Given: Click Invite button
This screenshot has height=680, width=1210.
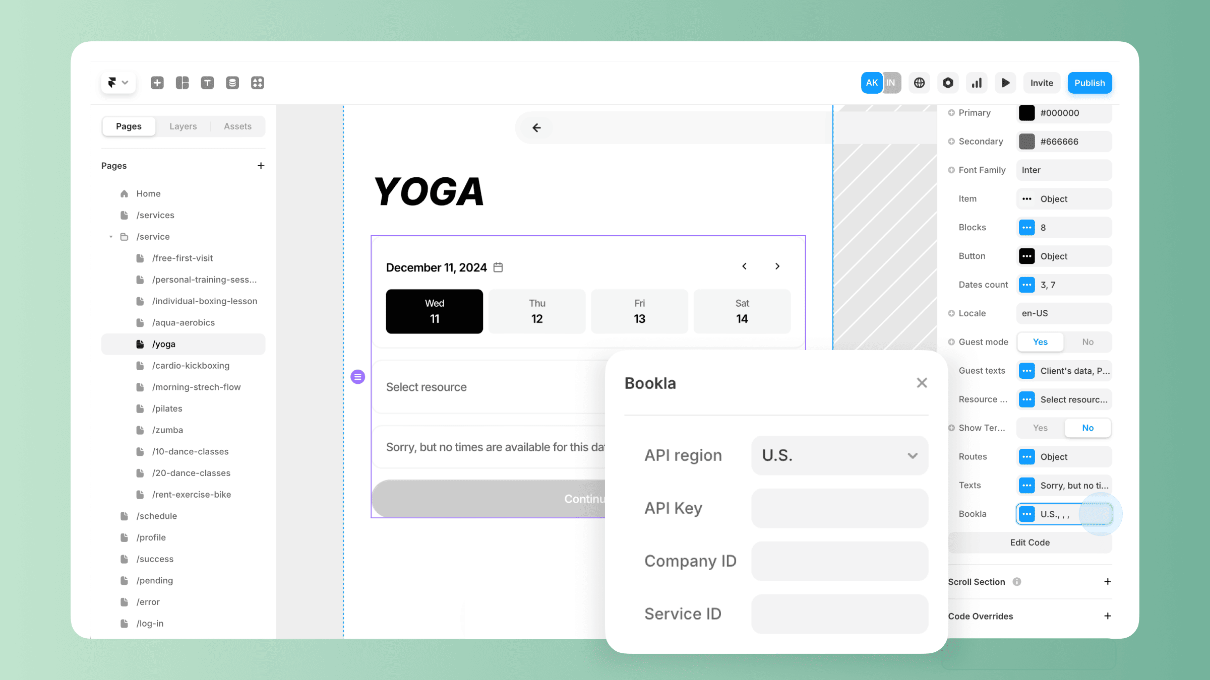Looking at the screenshot, I should (1041, 83).
